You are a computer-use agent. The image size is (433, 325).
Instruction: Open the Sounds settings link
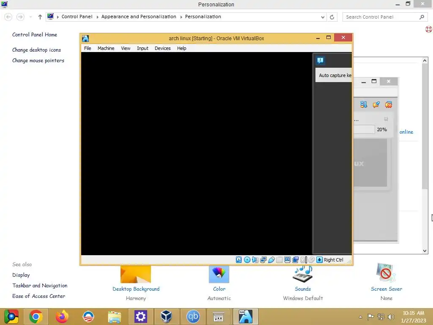click(303, 289)
